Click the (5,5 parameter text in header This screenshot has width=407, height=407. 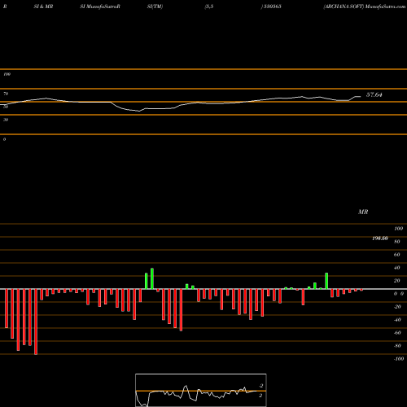pyautogui.click(x=209, y=7)
